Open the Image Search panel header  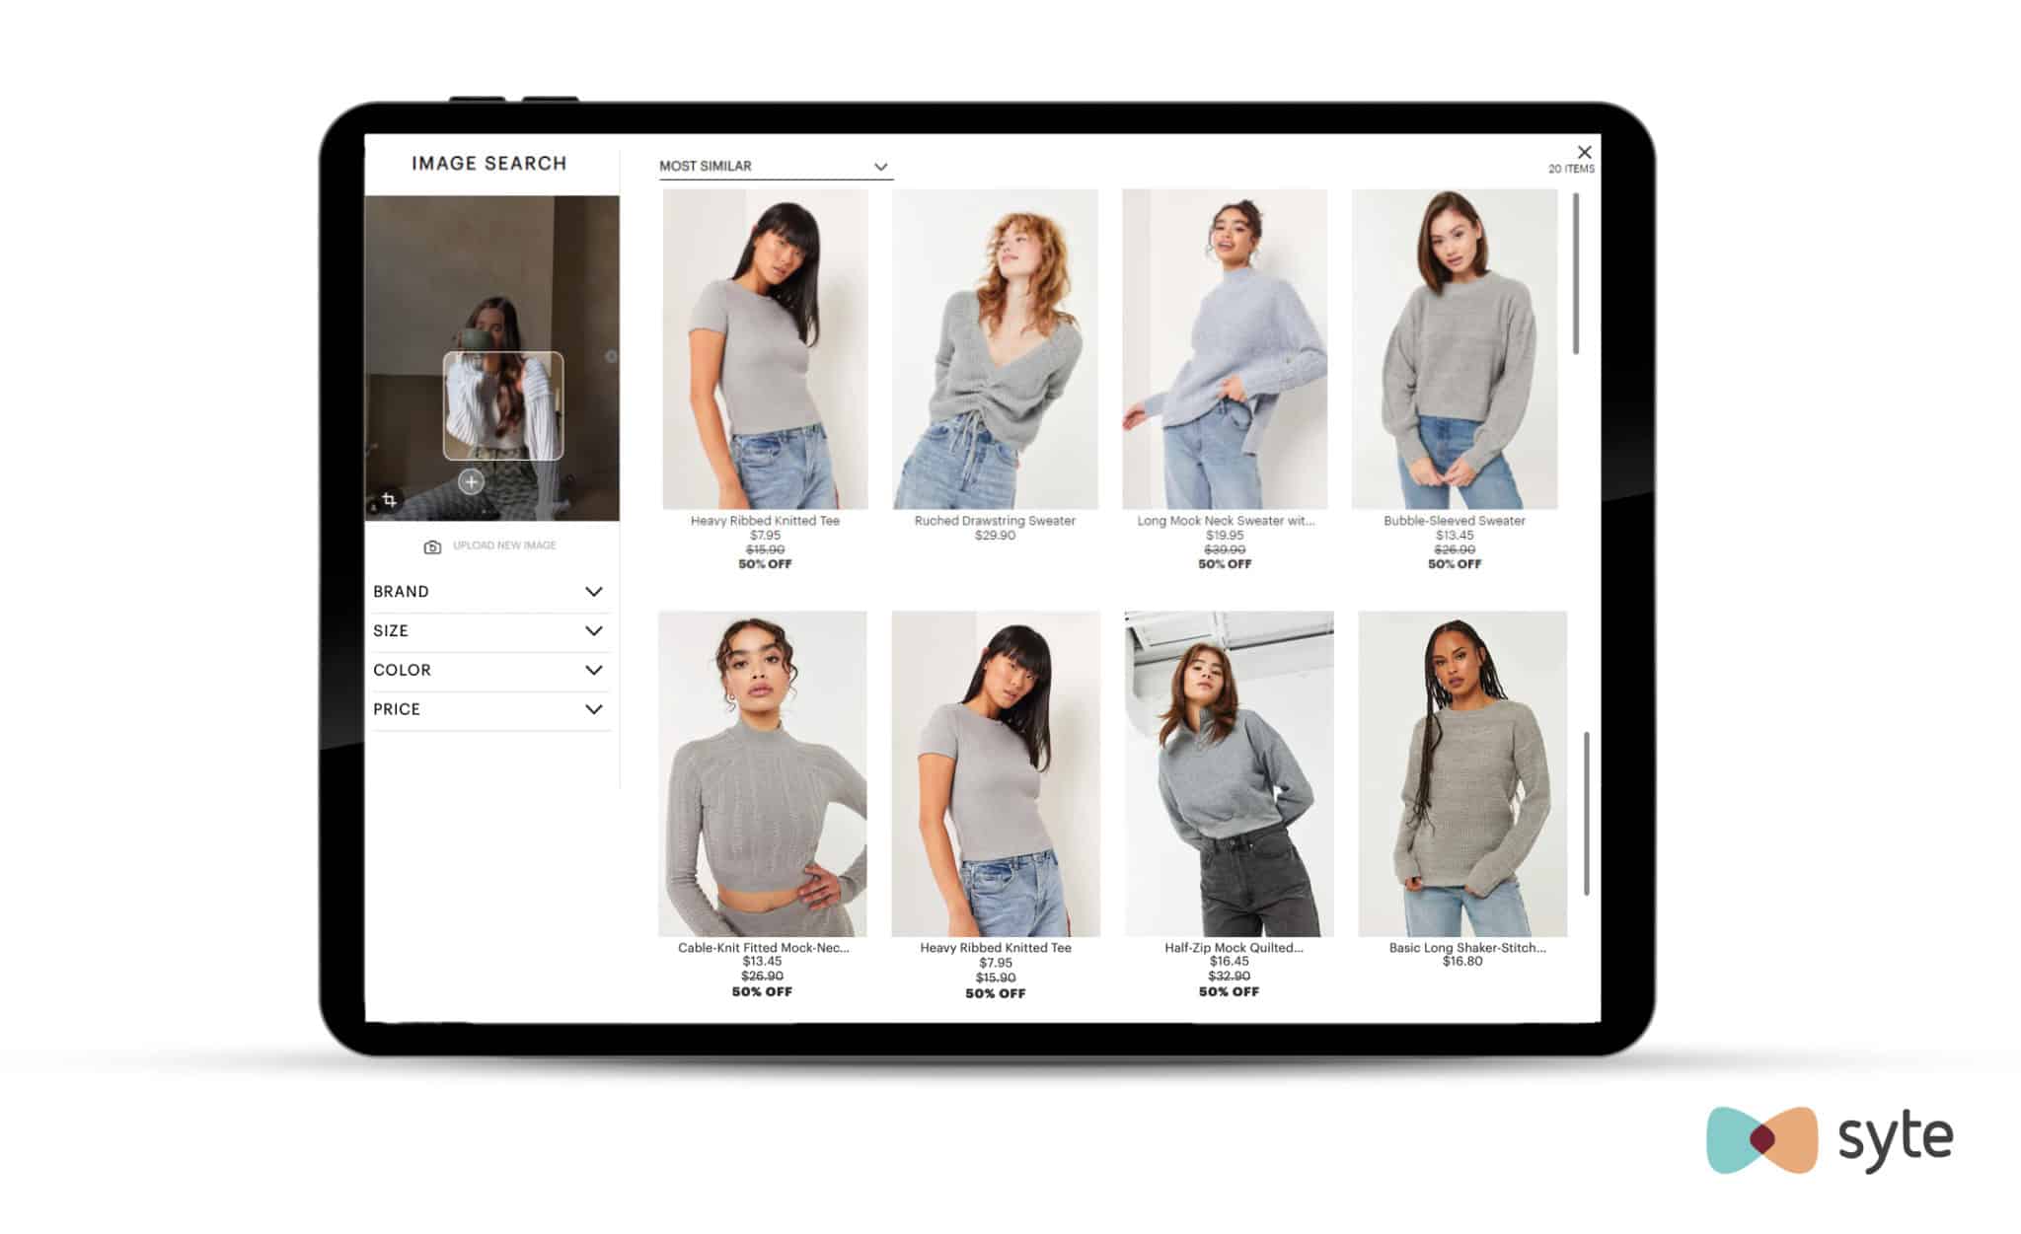click(x=488, y=163)
